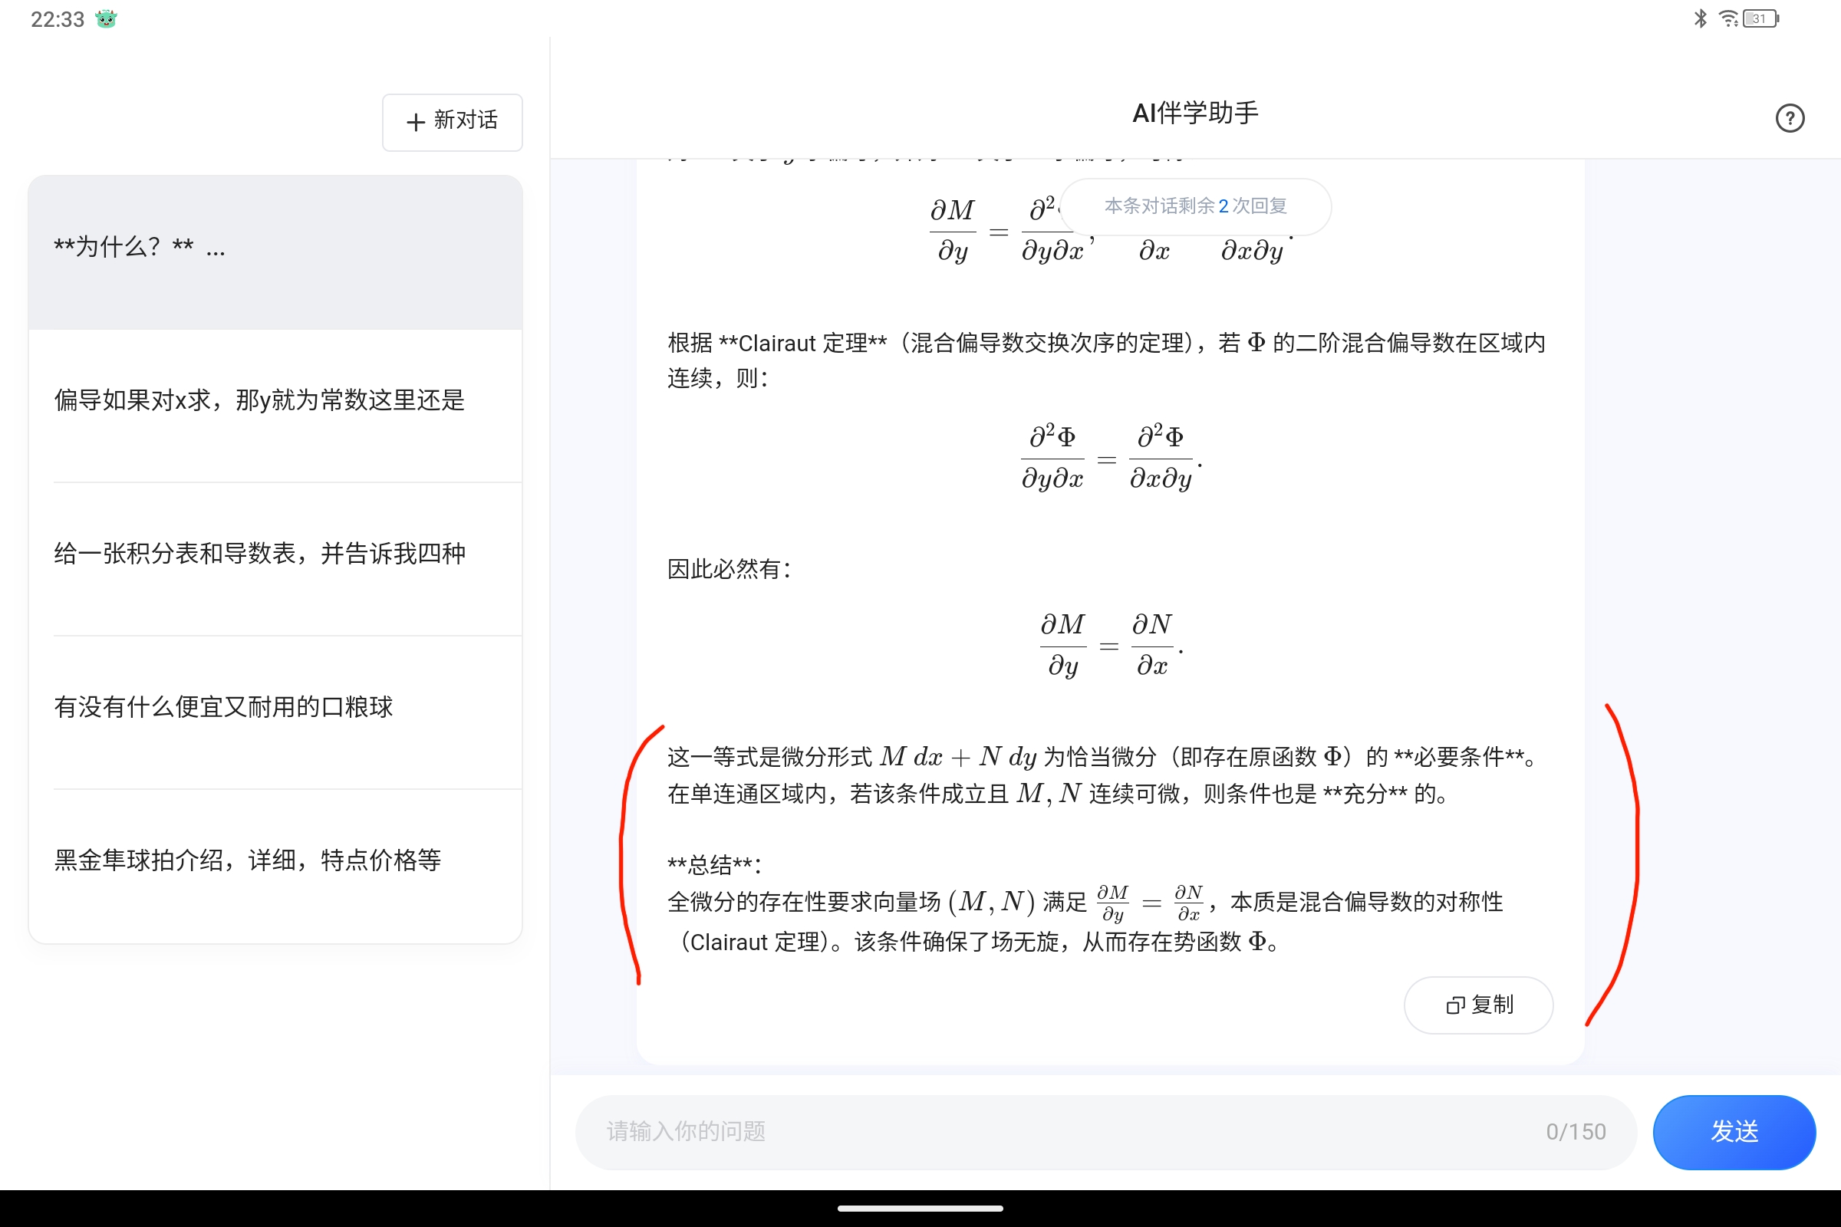The image size is (1841, 1227).
Task: Tap the AI伴学助手 title header
Action: [x=1195, y=113]
